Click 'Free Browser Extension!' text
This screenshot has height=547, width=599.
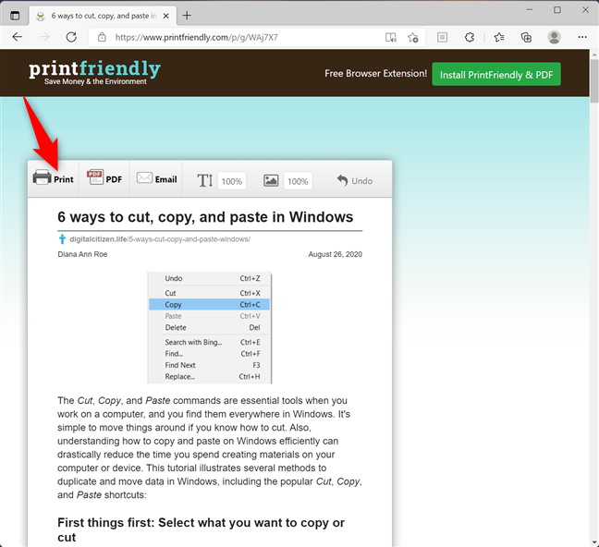375,73
